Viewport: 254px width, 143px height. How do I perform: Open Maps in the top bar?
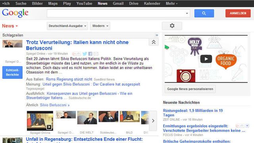(x=53, y=4)
